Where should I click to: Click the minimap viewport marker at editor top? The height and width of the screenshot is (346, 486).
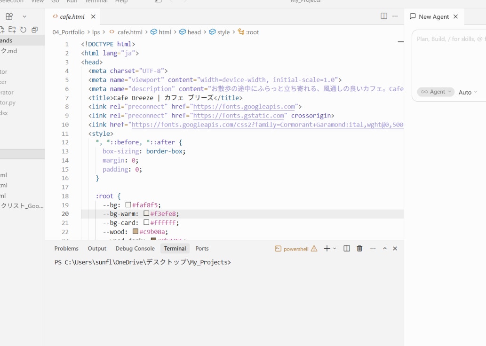400,41
